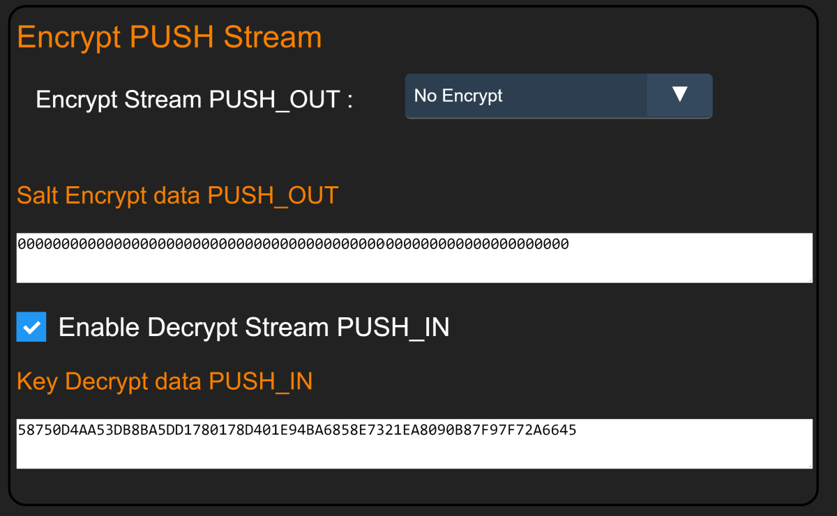837x516 pixels.
Task: Click the 'Salt Encrypt data PUSH_OUT' heading
Action: 177,195
